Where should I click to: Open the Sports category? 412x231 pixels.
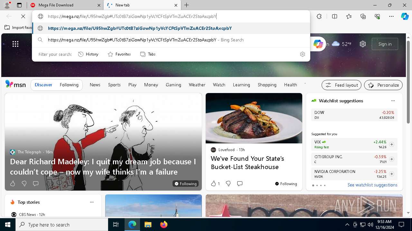coord(114,85)
